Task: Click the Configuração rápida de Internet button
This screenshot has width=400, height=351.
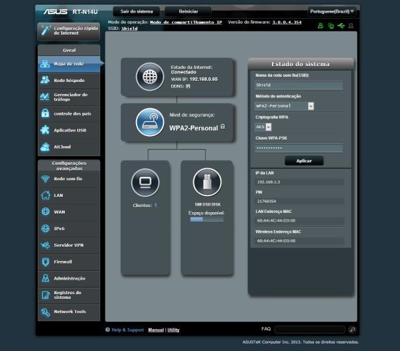Action: click(69, 31)
